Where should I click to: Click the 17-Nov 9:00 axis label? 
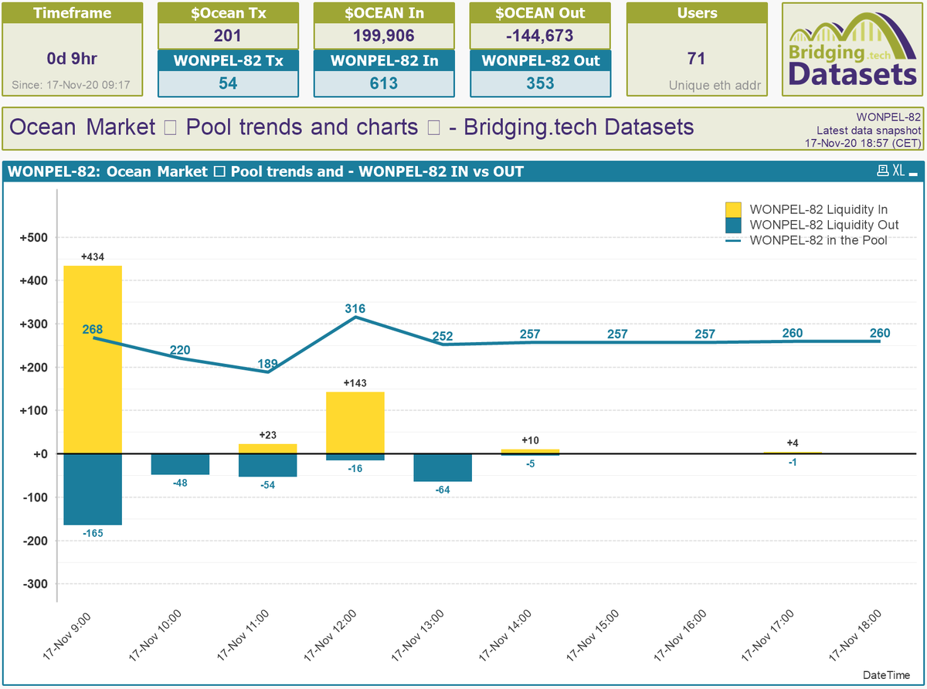[66, 636]
